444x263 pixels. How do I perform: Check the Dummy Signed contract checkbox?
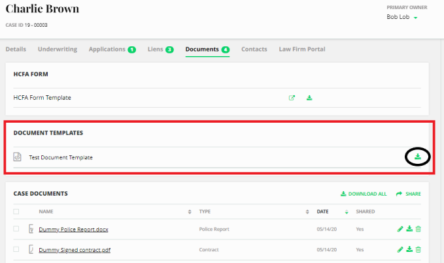tap(16, 249)
